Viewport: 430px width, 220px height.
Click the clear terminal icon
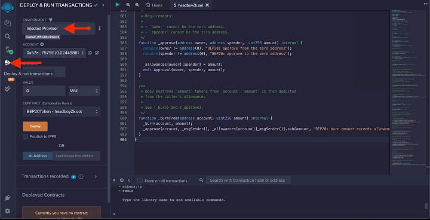pyautogui.click(x=122, y=181)
